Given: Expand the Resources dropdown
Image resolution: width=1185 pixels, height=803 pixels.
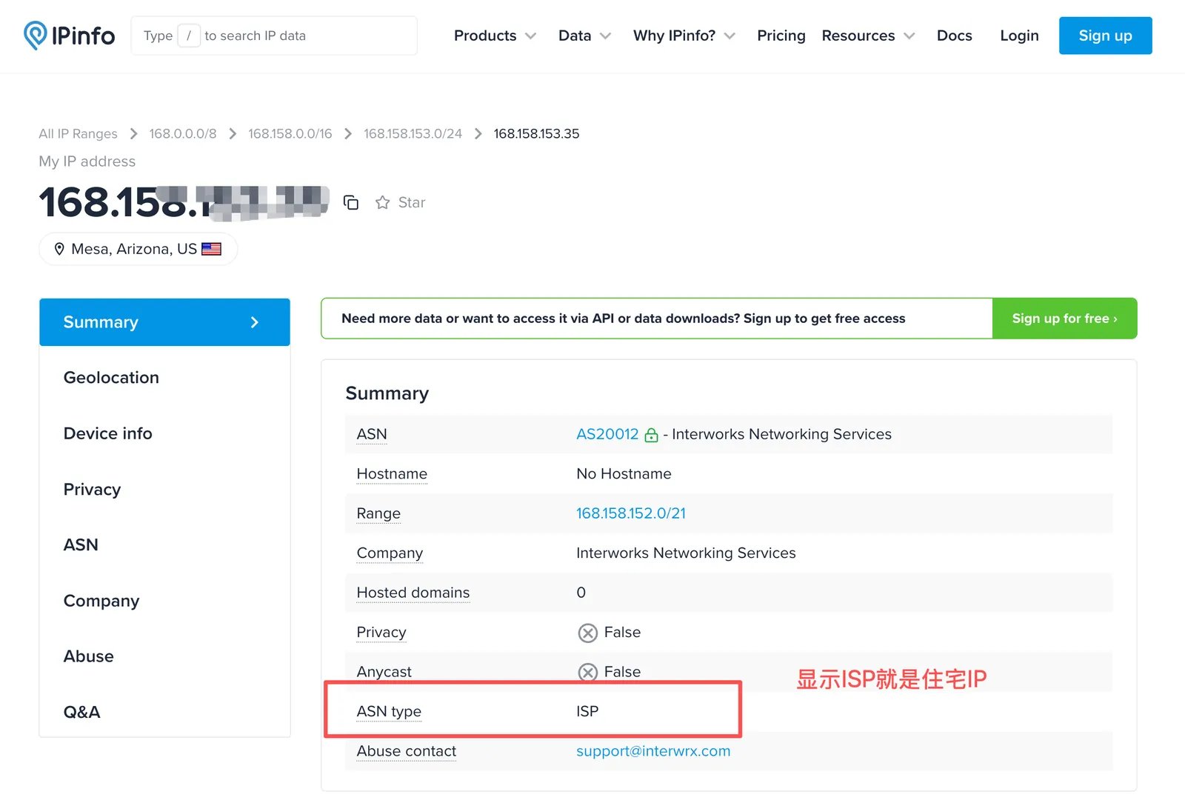Looking at the screenshot, I should point(868,36).
